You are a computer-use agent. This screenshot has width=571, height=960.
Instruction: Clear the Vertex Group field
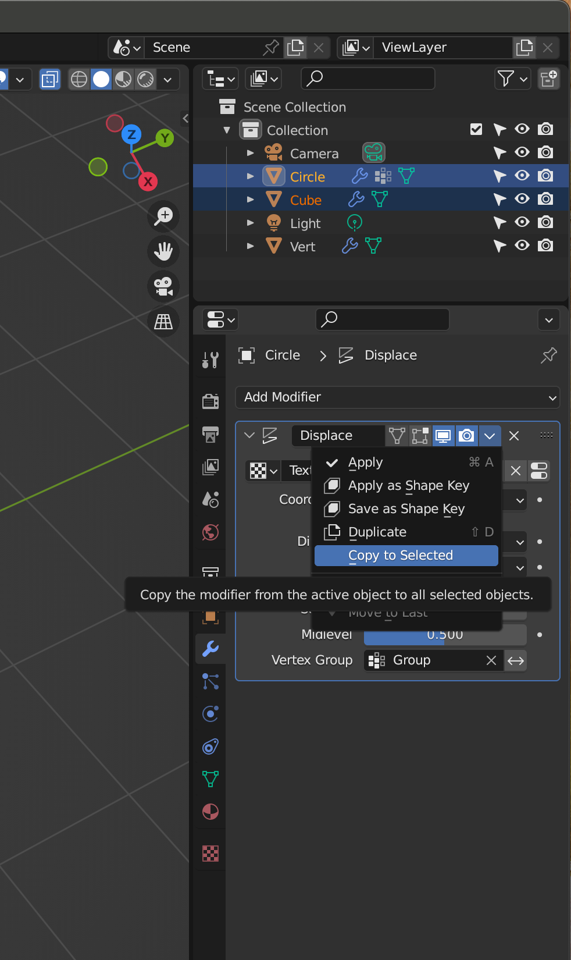coord(491,660)
